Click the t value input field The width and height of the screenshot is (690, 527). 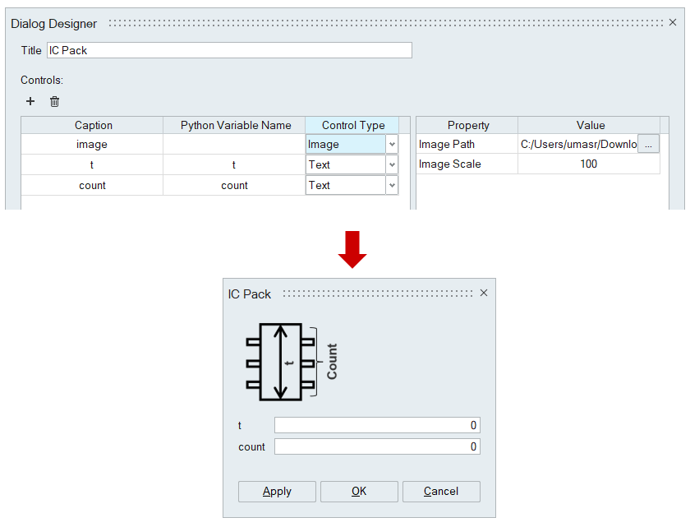point(377,425)
